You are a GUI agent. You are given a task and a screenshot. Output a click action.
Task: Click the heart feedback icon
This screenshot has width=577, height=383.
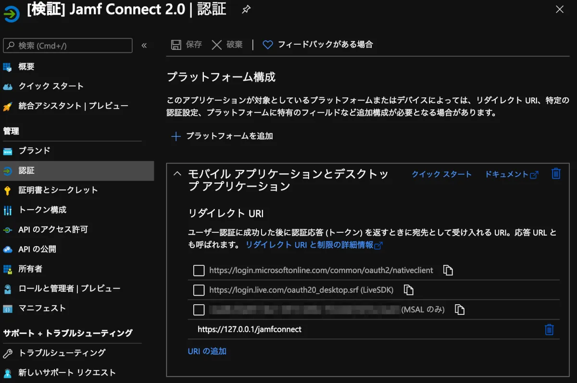click(x=268, y=45)
